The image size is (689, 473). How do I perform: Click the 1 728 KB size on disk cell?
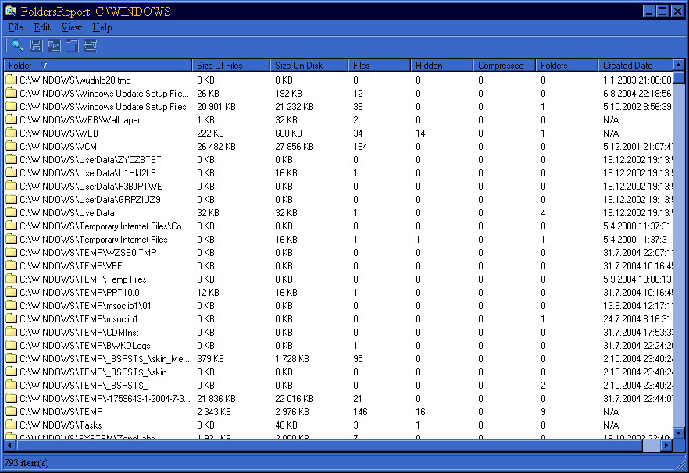(x=292, y=358)
